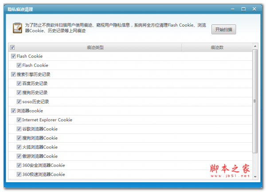Toggle 360极速浏览器Cookie checkbox
The width and height of the screenshot is (266, 192).
(19, 174)
